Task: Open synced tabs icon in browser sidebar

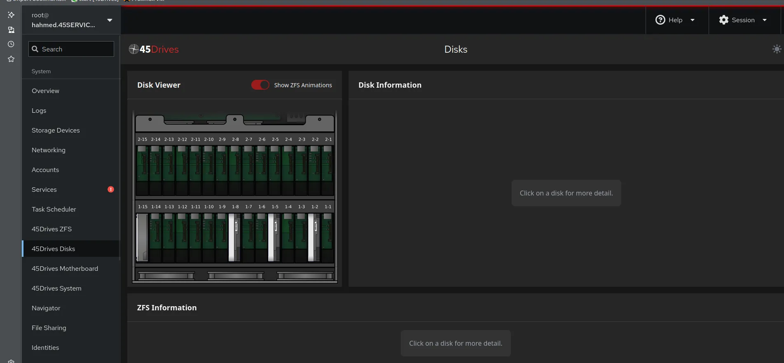Action: 11,30
